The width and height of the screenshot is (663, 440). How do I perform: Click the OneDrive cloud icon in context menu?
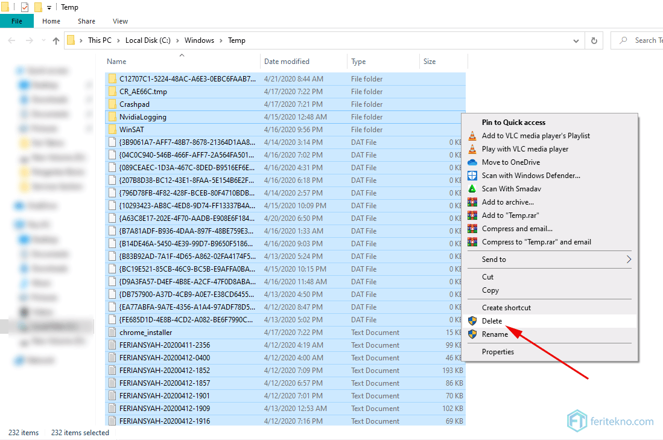472,162
